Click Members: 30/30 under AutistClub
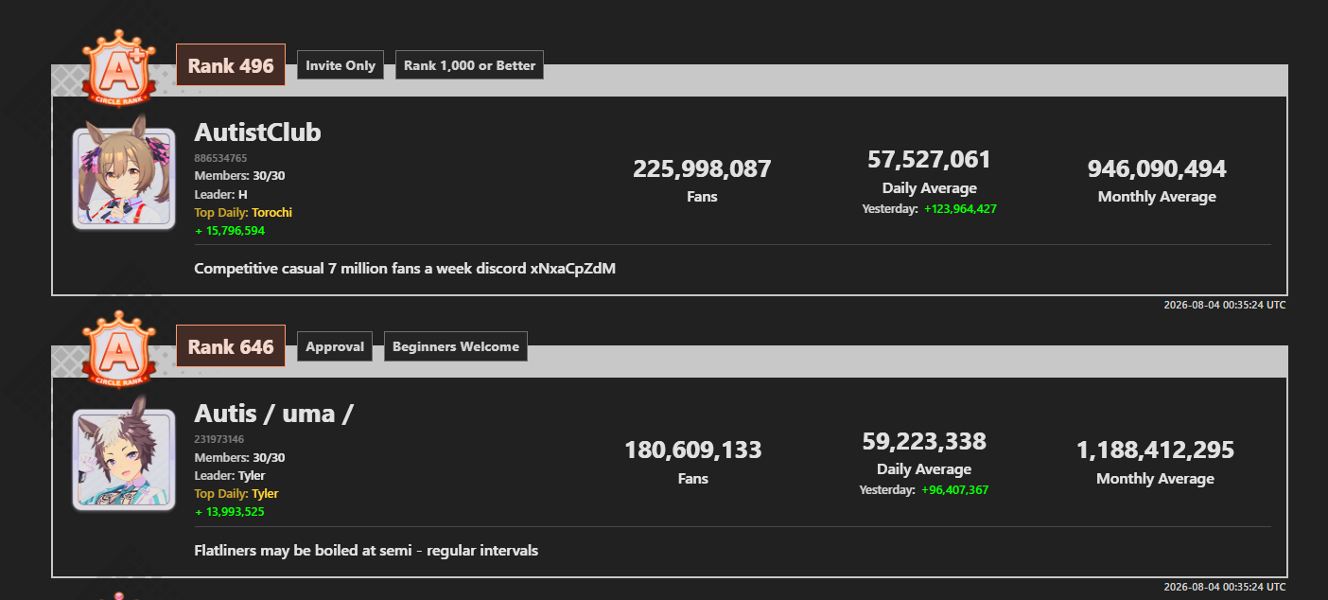1328x600 pixels. 239,176
